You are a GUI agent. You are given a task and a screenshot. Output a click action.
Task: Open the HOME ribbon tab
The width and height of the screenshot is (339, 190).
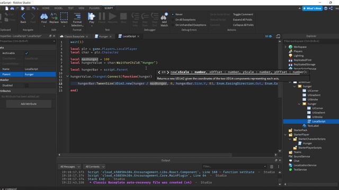pos(46,8)
